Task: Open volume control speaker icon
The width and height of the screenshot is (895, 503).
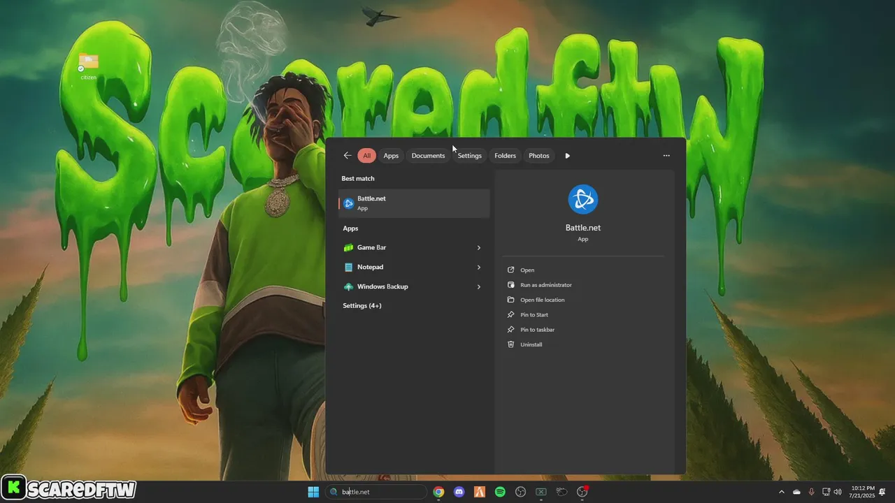Action: pos(838,492)
